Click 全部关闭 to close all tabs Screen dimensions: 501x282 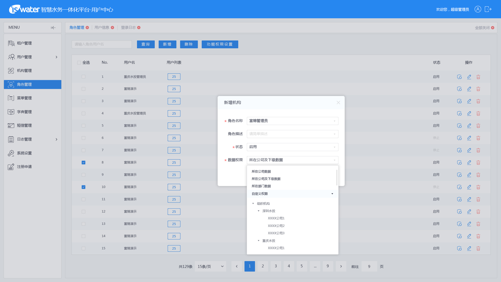484,28
